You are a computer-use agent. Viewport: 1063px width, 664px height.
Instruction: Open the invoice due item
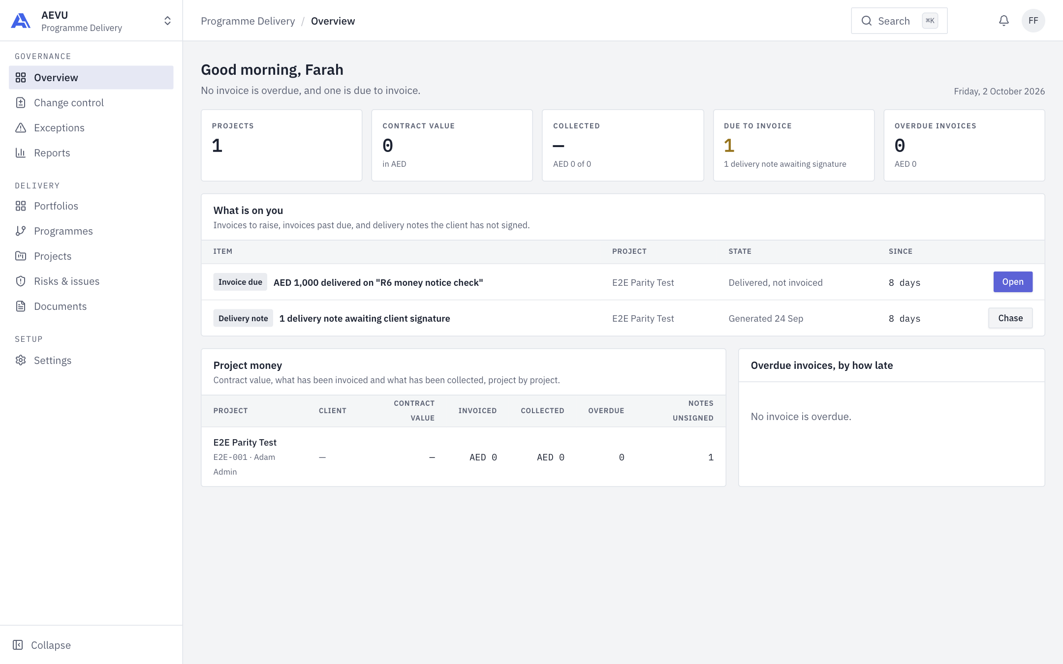coord(1013,282)
